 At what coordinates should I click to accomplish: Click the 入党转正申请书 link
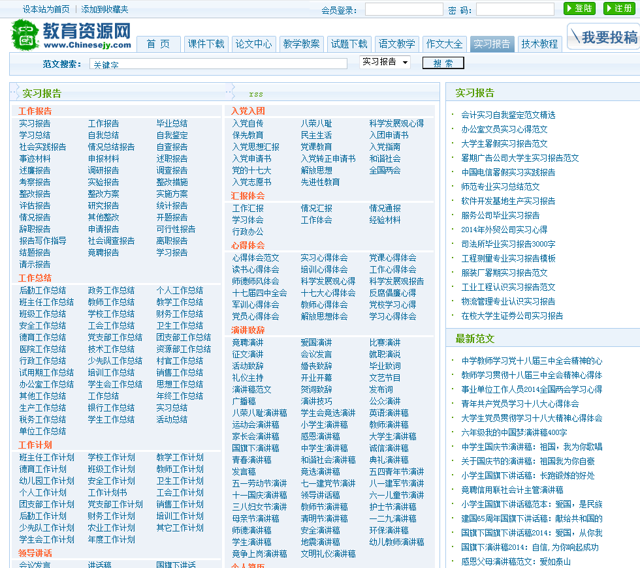click(x=328, y=159)
